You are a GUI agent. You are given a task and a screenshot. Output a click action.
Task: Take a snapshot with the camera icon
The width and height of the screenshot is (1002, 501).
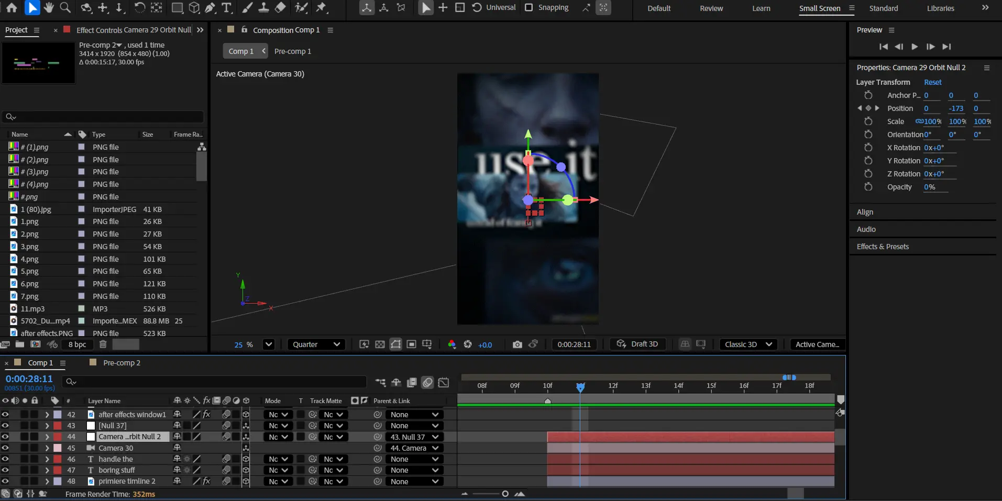(x=517, y=344)
